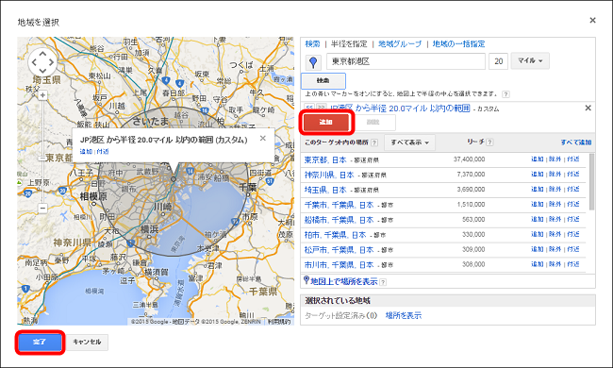Toggle the blue map marker button

click(313, 61)
